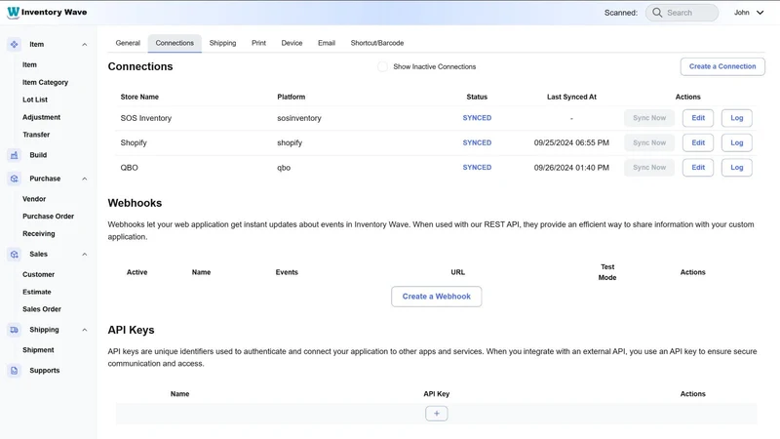The image size is (780, 439).
Task: Toggle Show Inactive Connections
Action: tap(382, 66)
